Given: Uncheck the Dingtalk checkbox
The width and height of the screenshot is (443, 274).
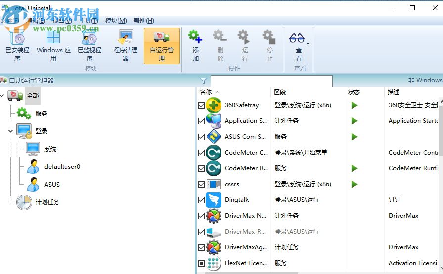Looking at the screenshot, I should (x=201, y=200).
